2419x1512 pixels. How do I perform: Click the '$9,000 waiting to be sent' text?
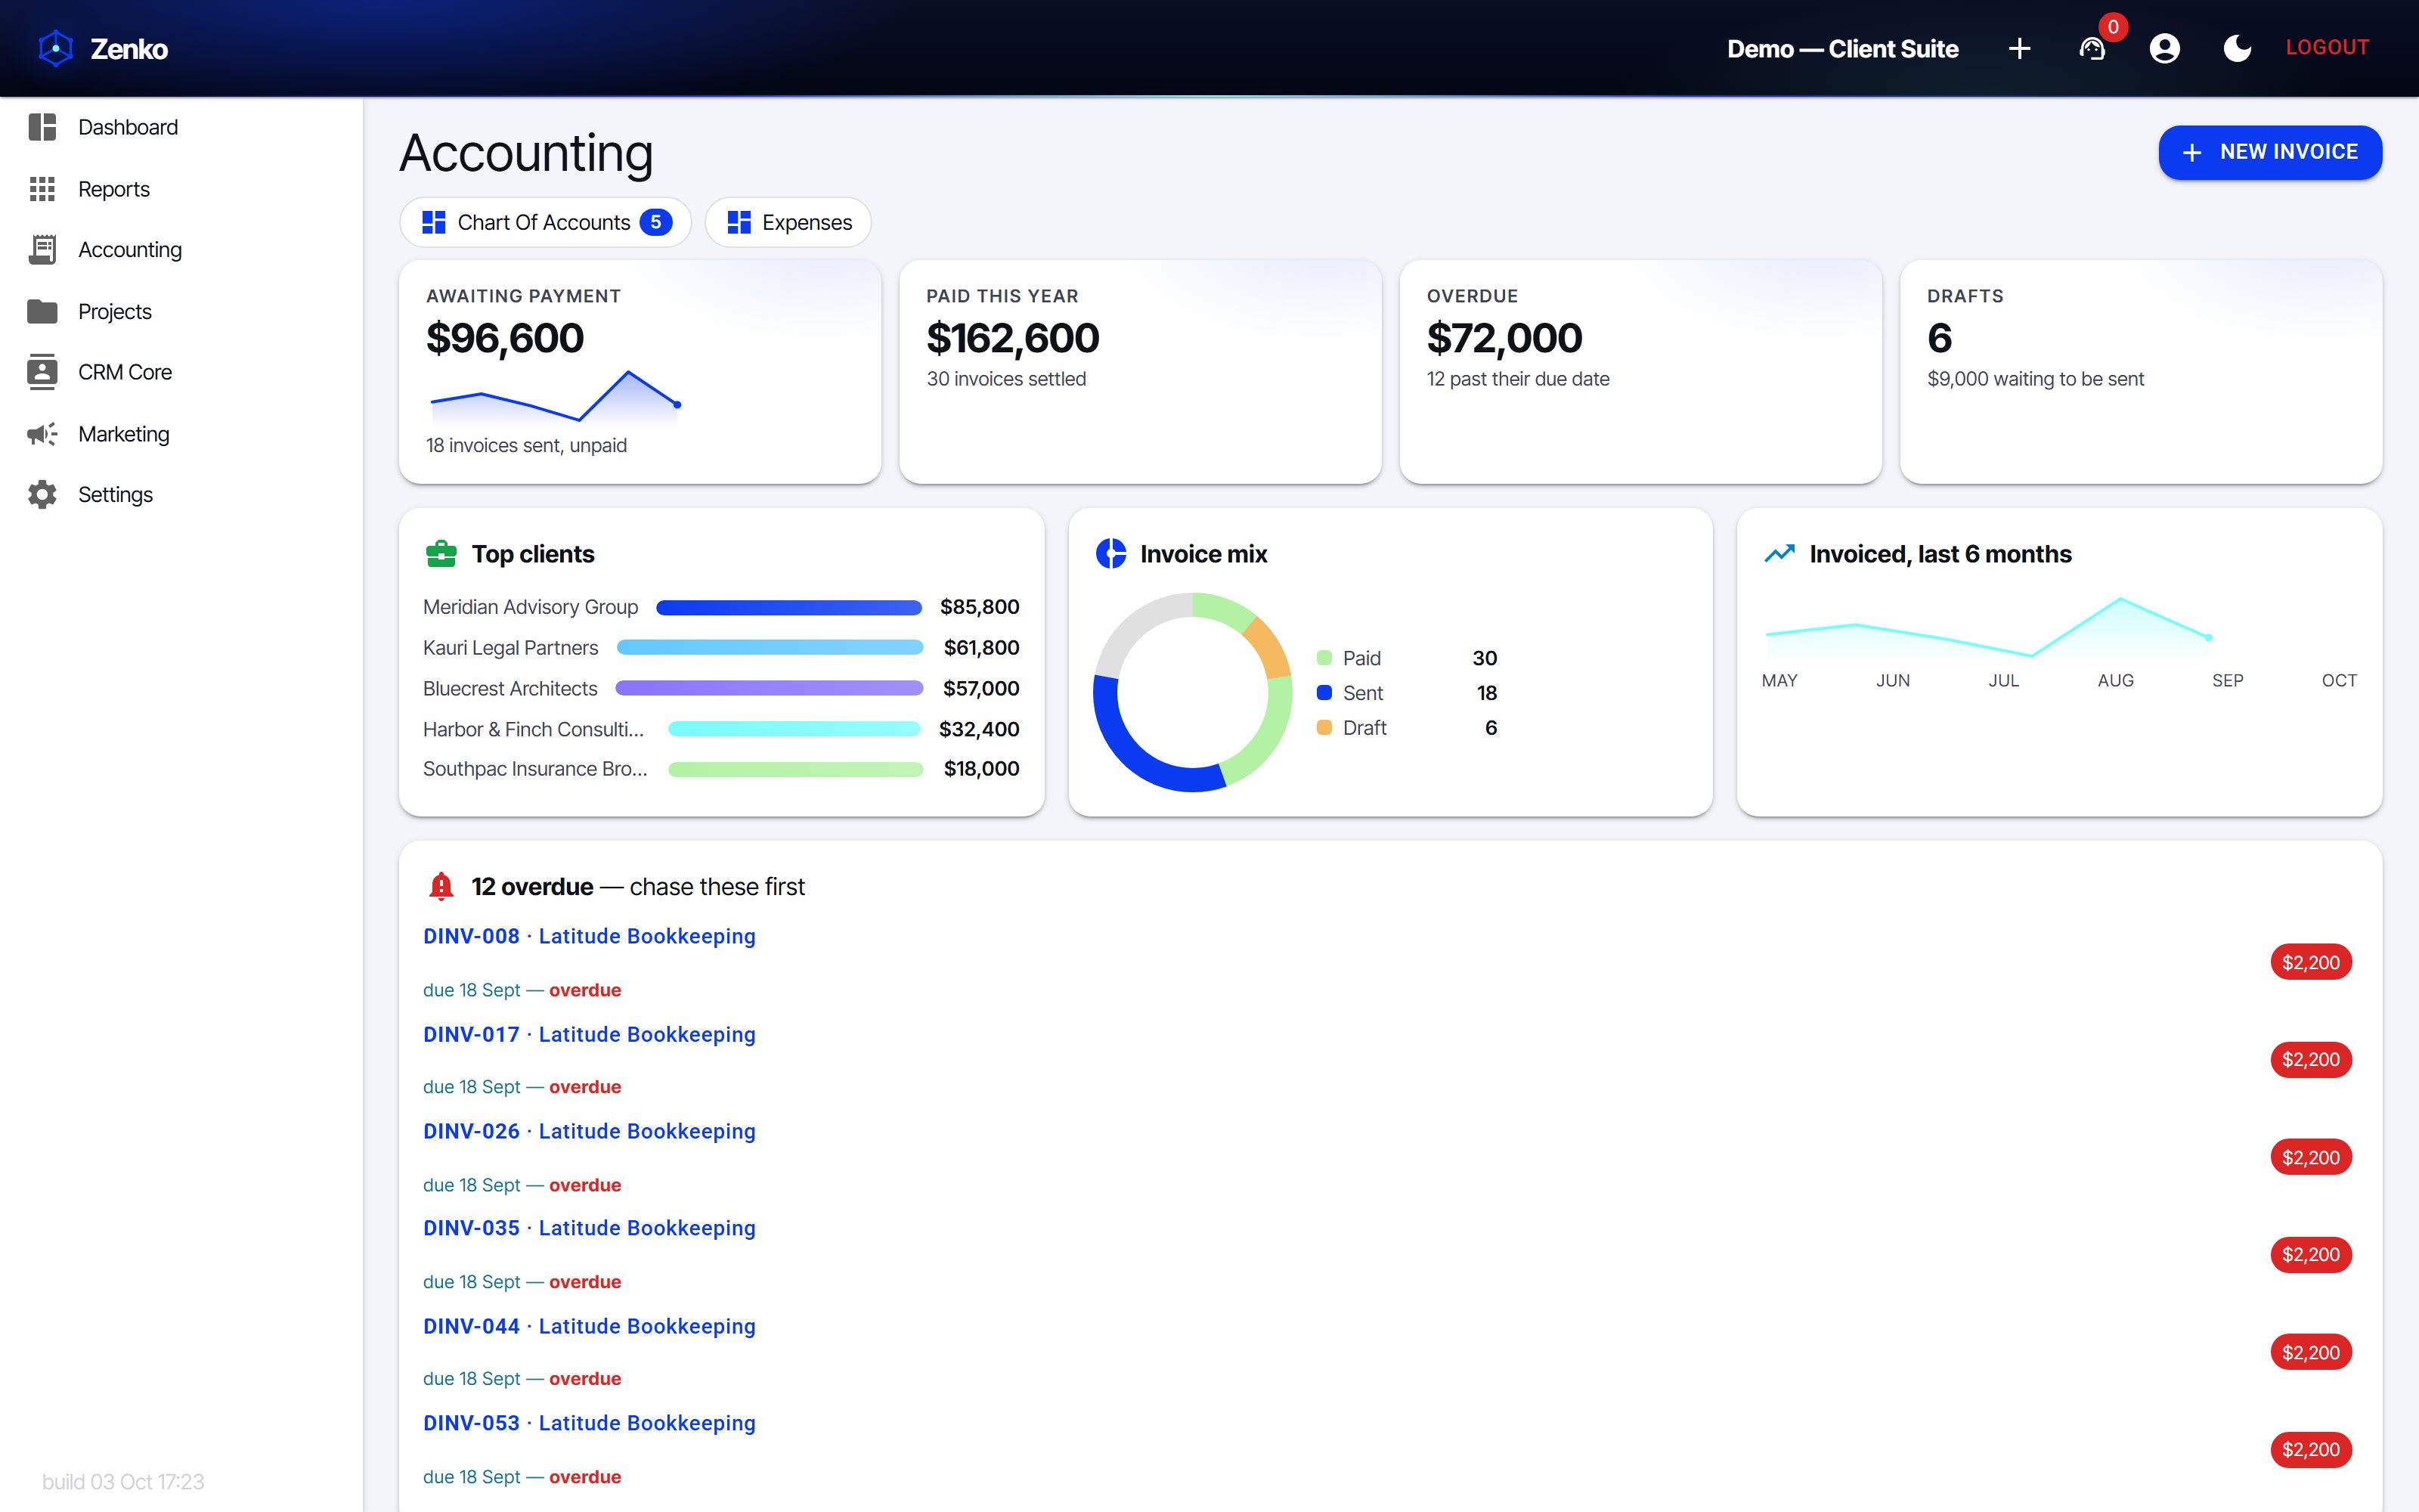tap(2035, 379)
